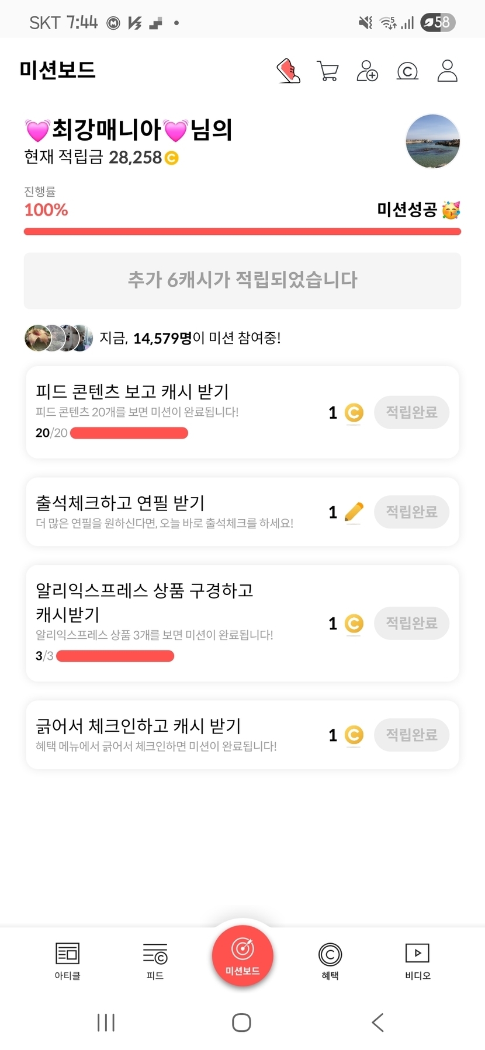
Task: Tap the center 미션보드 button
Action: (x=243, y=955)
